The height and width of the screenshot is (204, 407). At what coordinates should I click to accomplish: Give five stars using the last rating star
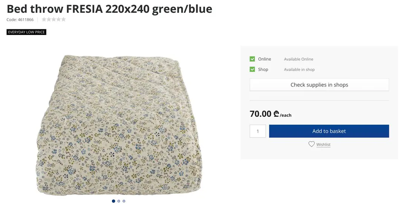tap(63, 20)
